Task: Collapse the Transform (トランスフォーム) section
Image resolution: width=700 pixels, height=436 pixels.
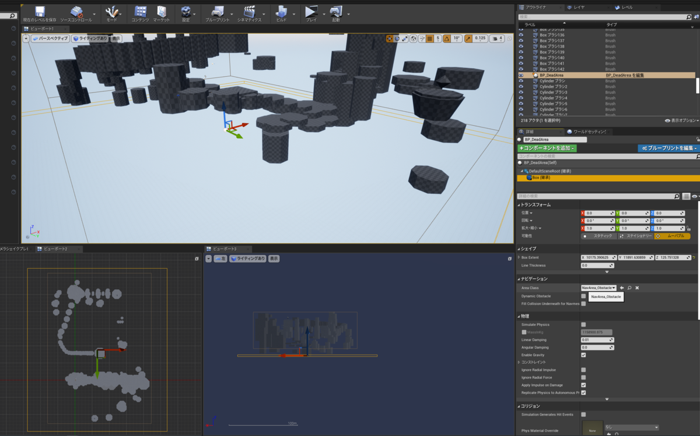Action: 519,205
